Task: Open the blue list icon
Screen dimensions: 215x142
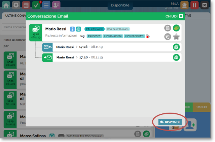Action: pos(46,5)
